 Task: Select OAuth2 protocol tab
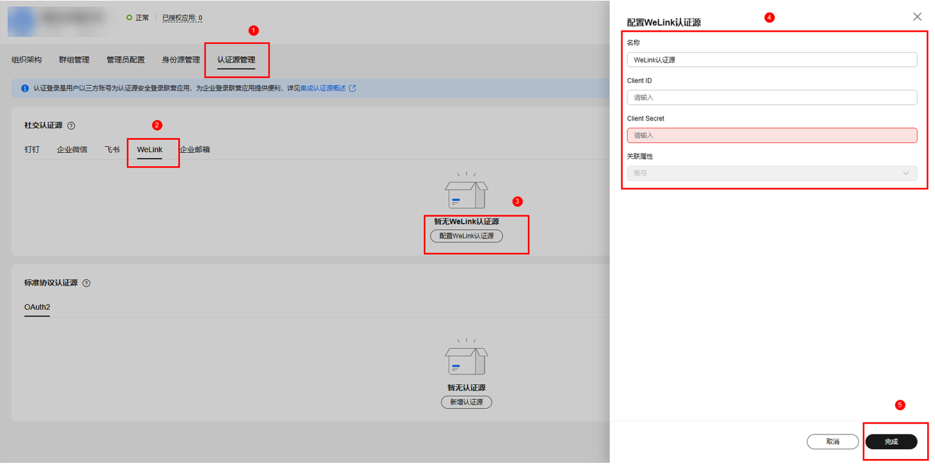(37, 307)
